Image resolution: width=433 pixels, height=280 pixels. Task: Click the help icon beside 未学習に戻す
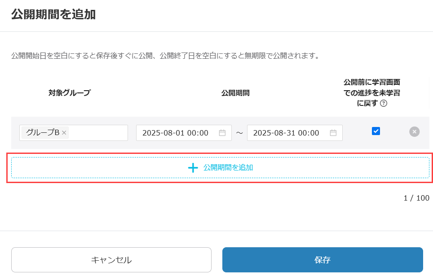coord(384,103)
